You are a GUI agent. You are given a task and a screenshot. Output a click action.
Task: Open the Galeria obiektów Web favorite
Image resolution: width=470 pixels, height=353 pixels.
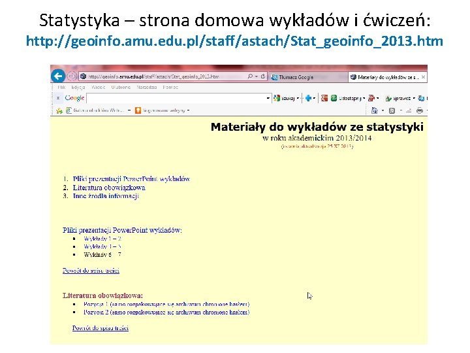95,110
